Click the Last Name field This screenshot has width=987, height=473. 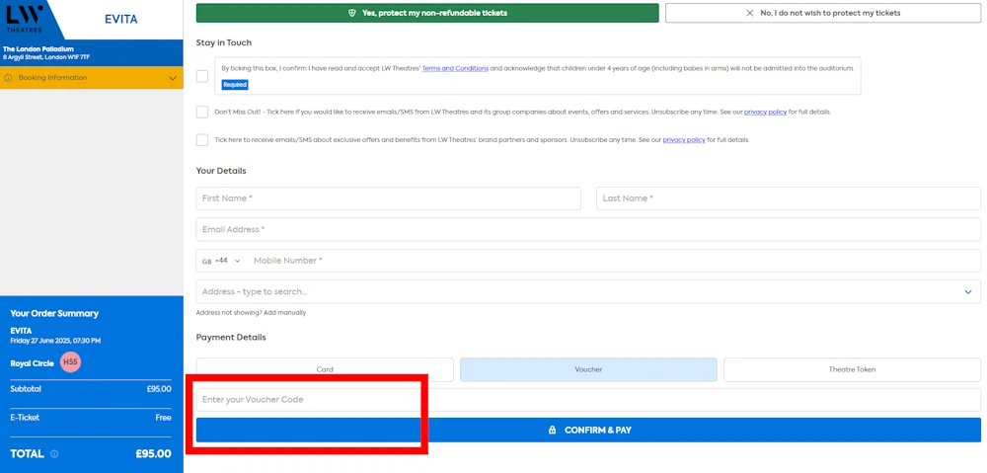click(x=788, y=198)
